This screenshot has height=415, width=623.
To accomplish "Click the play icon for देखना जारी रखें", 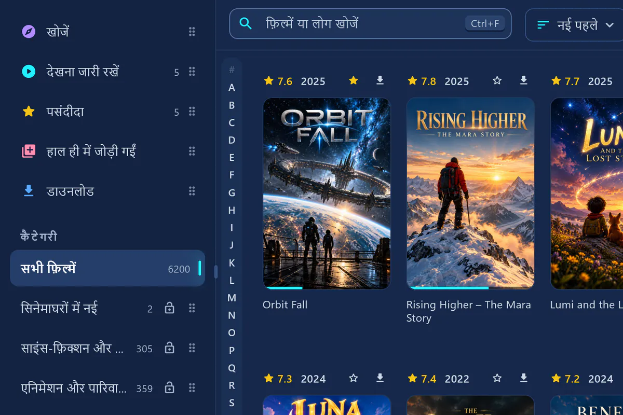I will [29, 72].
